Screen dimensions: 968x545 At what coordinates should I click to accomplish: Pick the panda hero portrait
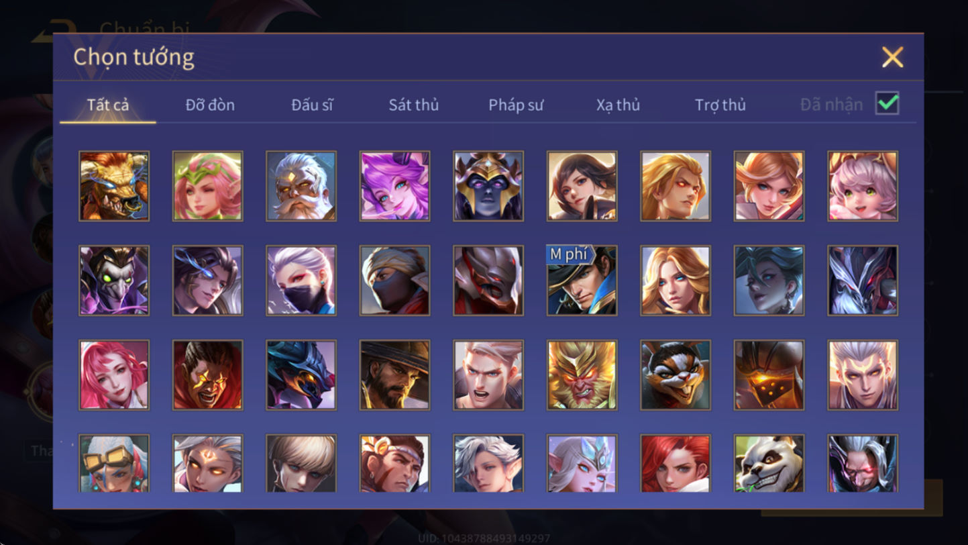[x=769, y=463]
